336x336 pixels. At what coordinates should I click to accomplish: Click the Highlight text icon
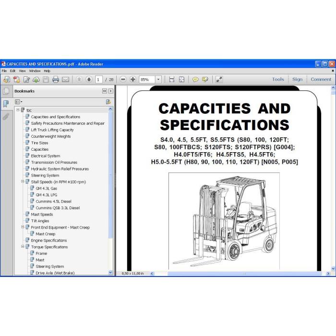point(205,80)
